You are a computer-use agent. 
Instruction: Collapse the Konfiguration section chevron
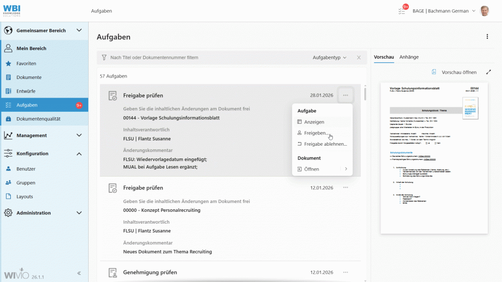click(79, 154)
